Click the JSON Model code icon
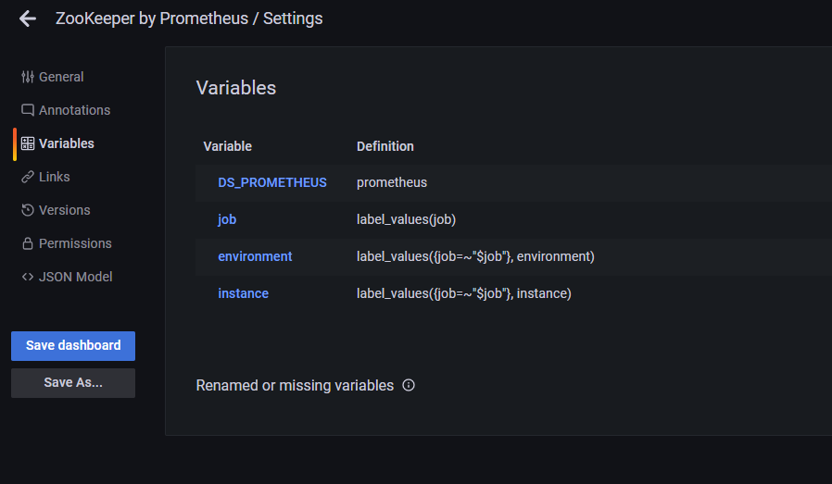The width and height of the screenshot is (832, 484). pos(28,277)
